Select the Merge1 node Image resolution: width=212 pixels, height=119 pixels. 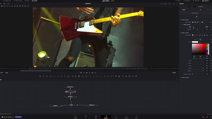(71, 105)
